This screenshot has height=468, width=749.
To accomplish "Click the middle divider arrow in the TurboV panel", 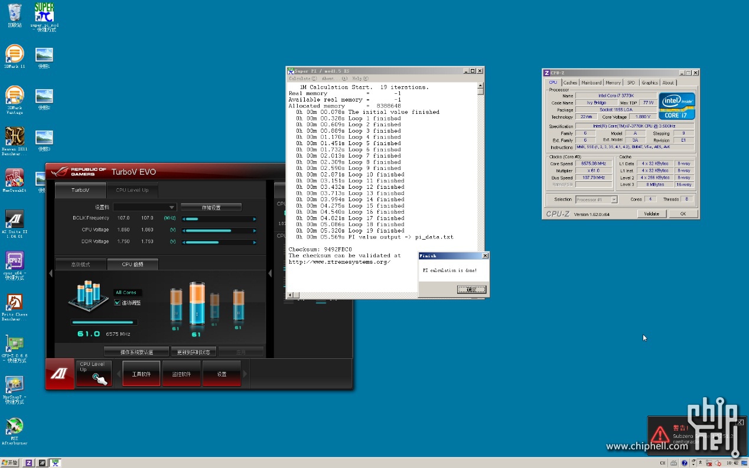I will tap(270, 273).
